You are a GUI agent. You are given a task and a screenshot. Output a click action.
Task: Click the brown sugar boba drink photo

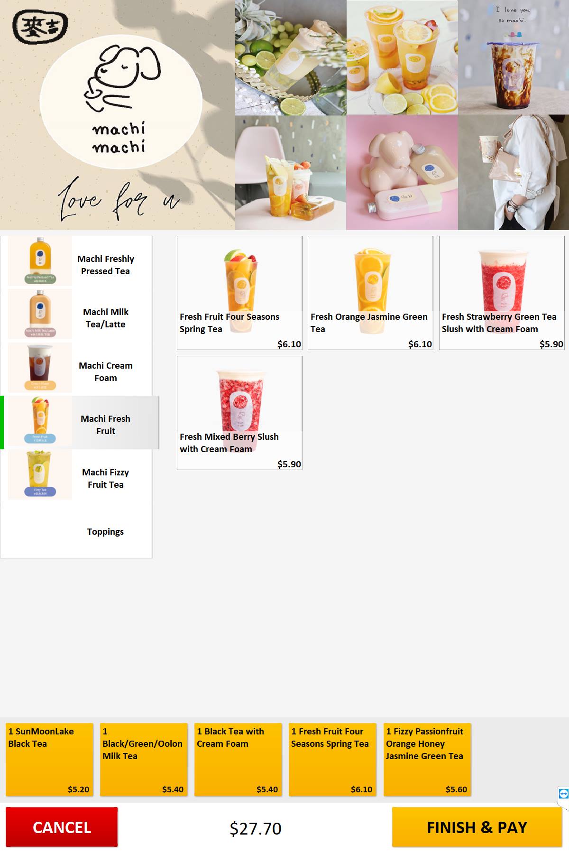[x=514, y=57]
